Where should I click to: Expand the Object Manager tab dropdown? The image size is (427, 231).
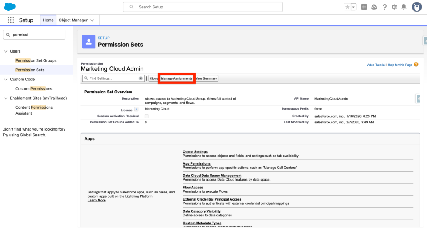(92, 20)
